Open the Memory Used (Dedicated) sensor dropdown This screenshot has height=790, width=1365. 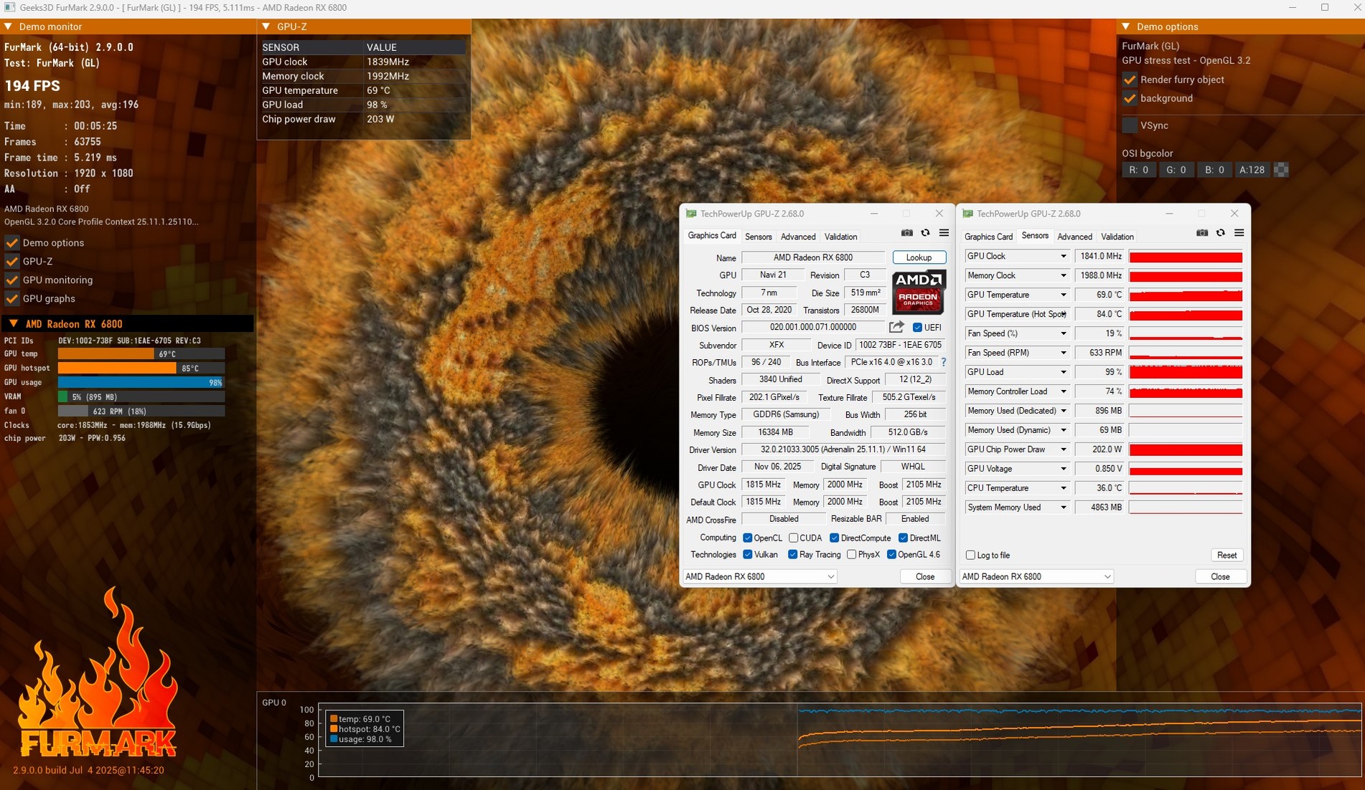[1063, 411]
